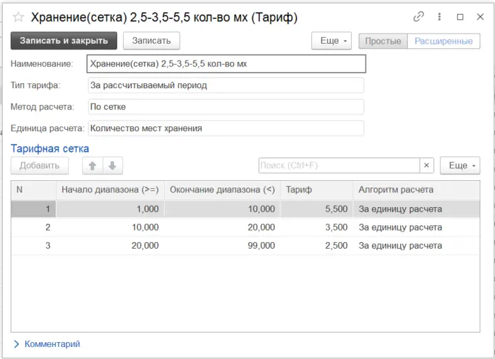Sort by Окончание диапазона (<) column header
Screen dimensions: 495x359
coord(222,190)
